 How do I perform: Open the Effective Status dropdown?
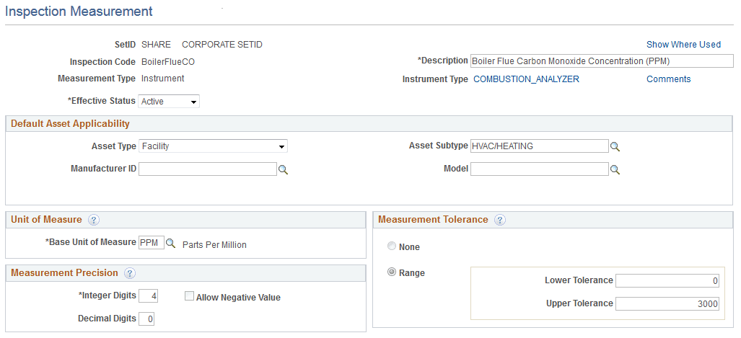pos(169,102)
